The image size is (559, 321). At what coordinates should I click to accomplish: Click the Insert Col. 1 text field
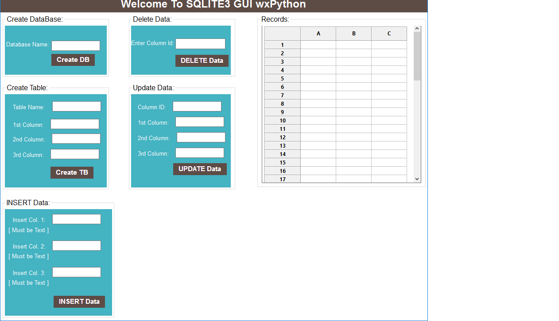tap(76, 219)
